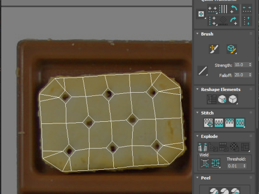Click the 'Falloff:' label
The image size is (259, 194).
[226, 75]
